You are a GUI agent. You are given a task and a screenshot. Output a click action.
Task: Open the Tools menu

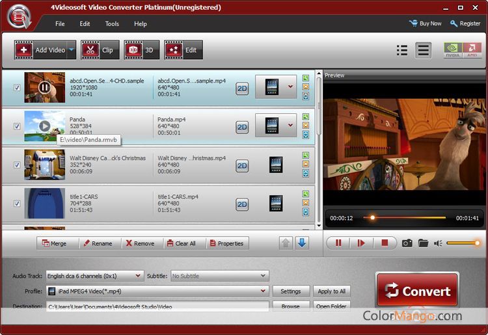pyautogui.click(x=112, y=23)
